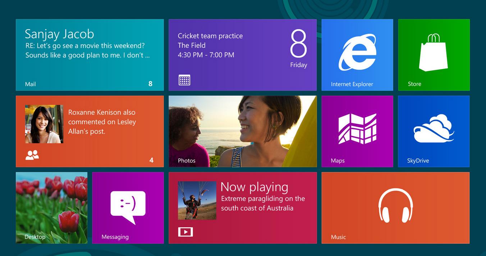This screenshot has height=256, width=486.
Task: Click the video play icon
Action: tap(185, 232)
